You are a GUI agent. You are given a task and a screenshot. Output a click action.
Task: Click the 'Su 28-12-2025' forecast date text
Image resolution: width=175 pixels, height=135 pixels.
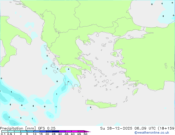116,128
